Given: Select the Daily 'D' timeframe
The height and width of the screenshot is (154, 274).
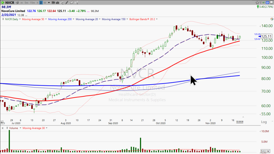Looking at the screenshot, I should coord(41,3).
